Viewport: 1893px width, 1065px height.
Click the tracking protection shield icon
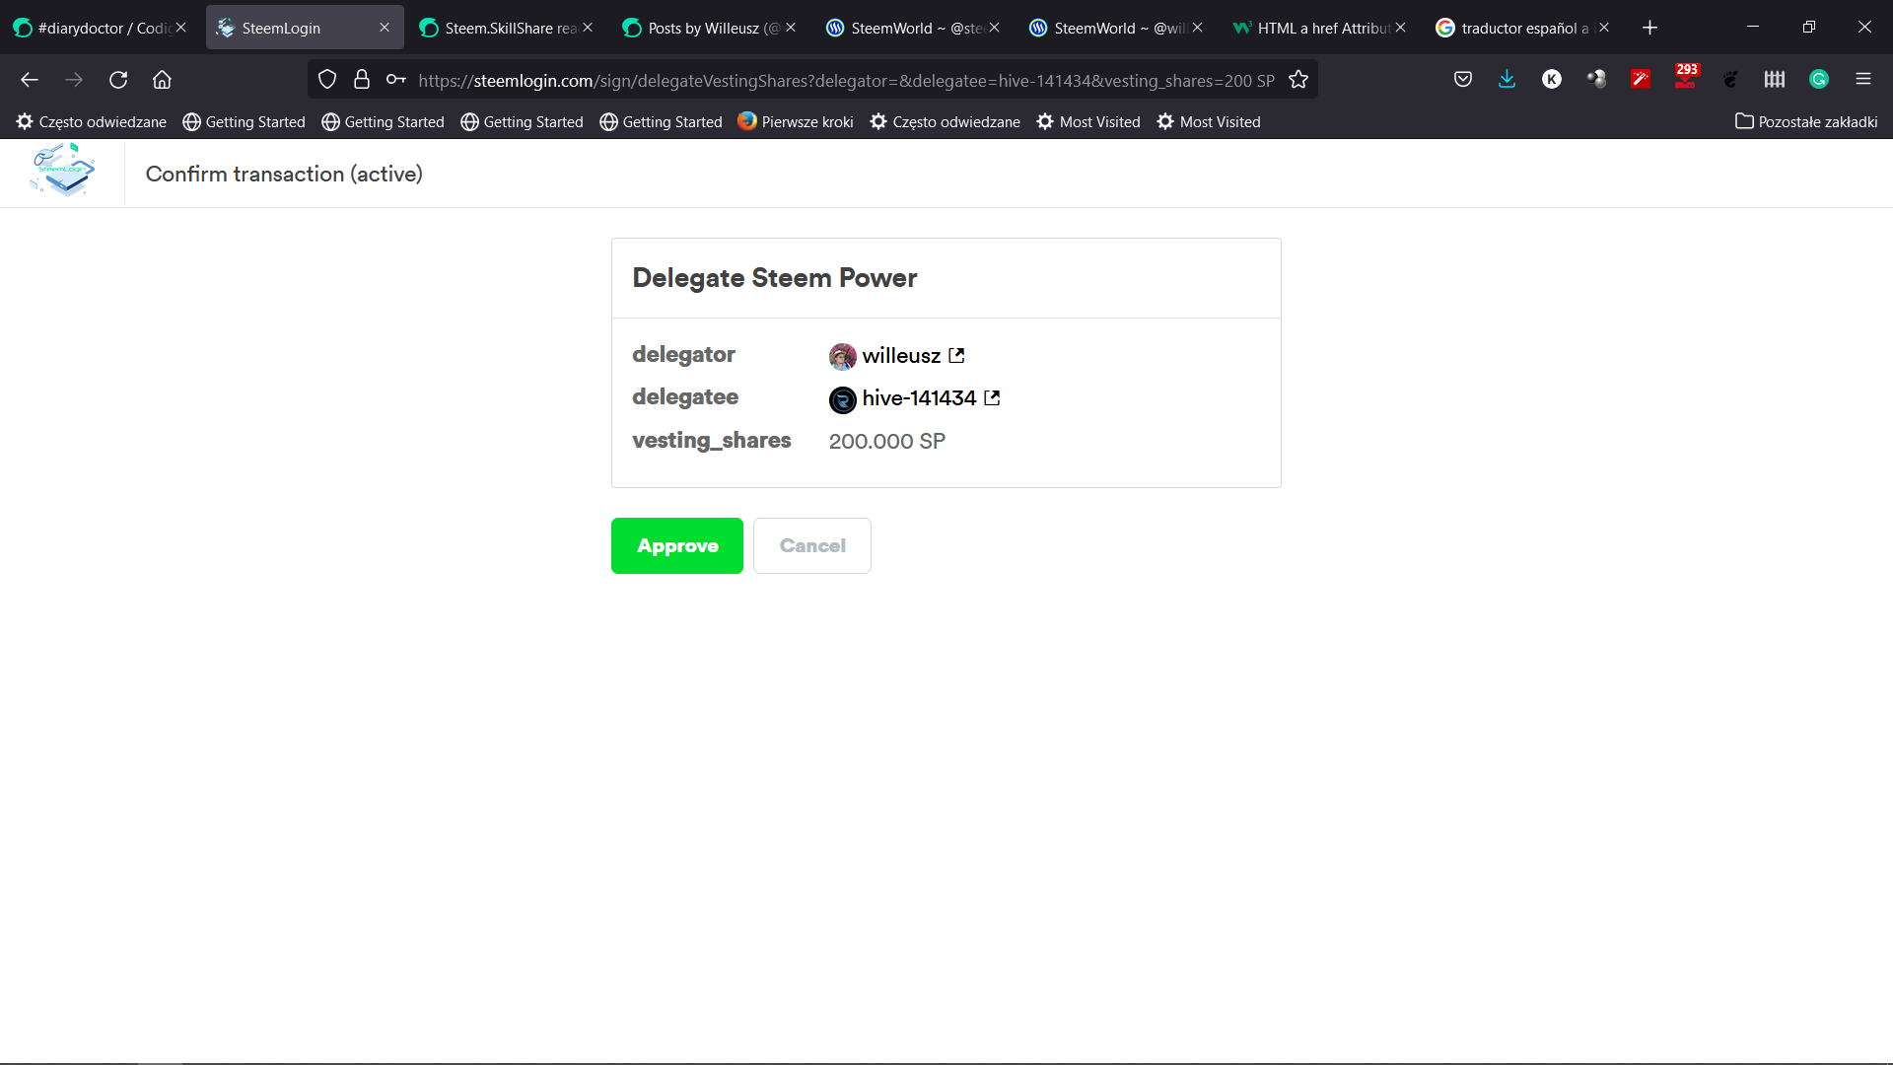click(x=327, y=80)
